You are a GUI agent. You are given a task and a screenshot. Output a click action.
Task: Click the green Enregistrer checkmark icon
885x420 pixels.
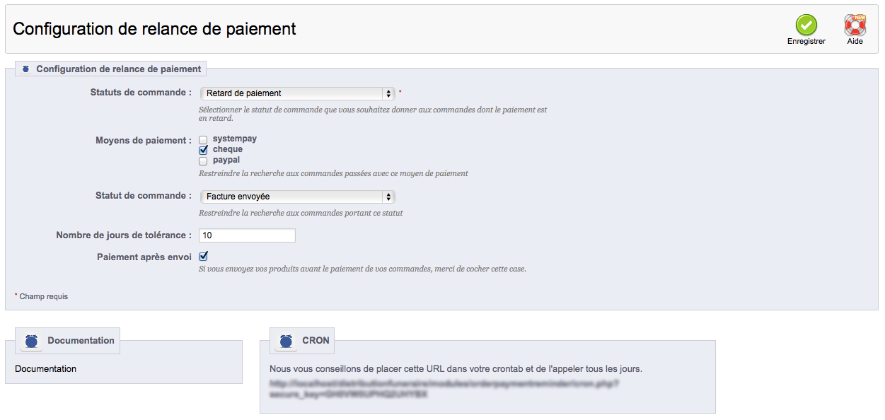click(806, 25)
